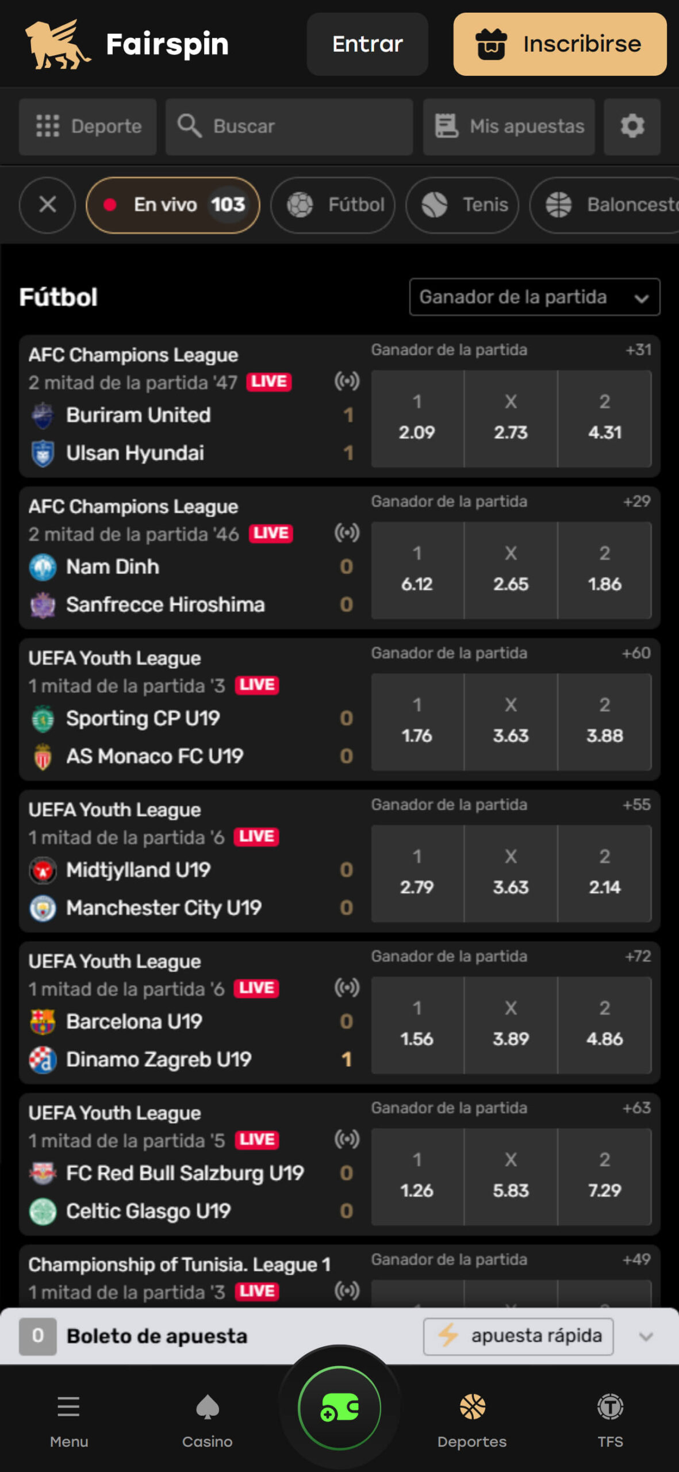679x1472 pixels.
Task: Select the Fútbol sport chip
Action: 333,205
